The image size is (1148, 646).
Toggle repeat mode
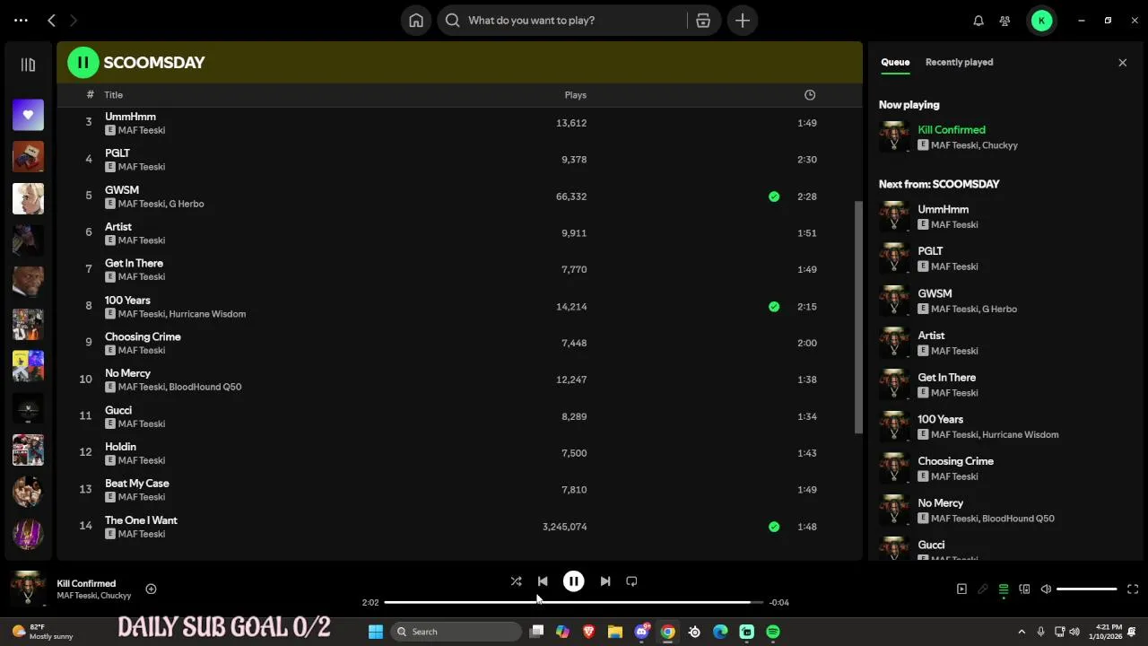(631, 581)
